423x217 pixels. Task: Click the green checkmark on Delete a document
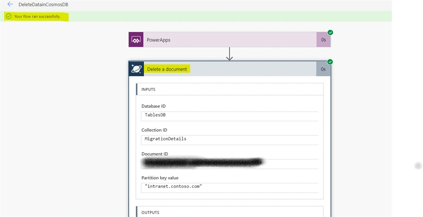(330, 62)
